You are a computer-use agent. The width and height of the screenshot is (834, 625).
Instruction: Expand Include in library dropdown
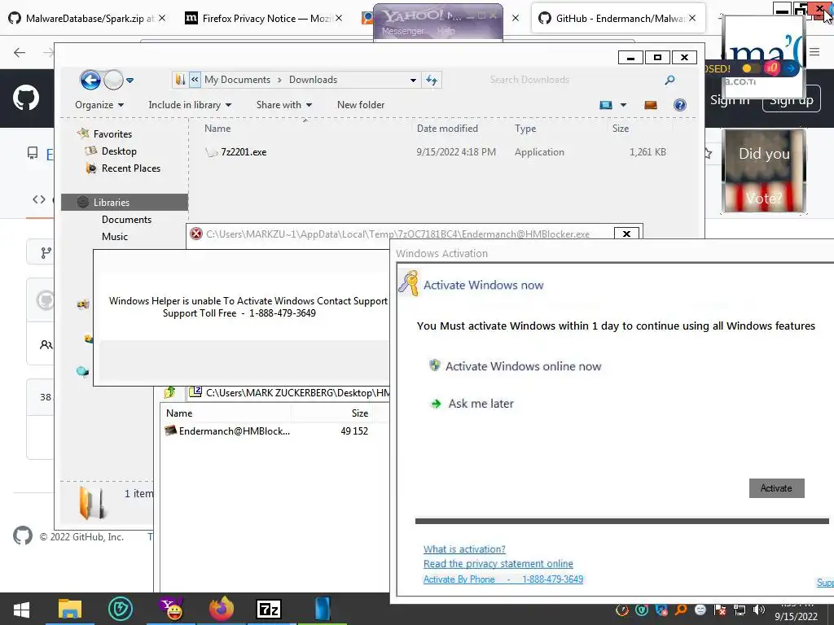(190, 105)
